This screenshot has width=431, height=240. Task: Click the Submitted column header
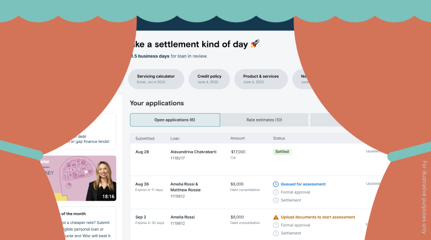point(145,138)
